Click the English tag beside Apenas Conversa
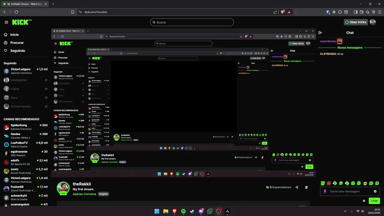This screenshot has height=216, width=384. (x=103, y=194)
